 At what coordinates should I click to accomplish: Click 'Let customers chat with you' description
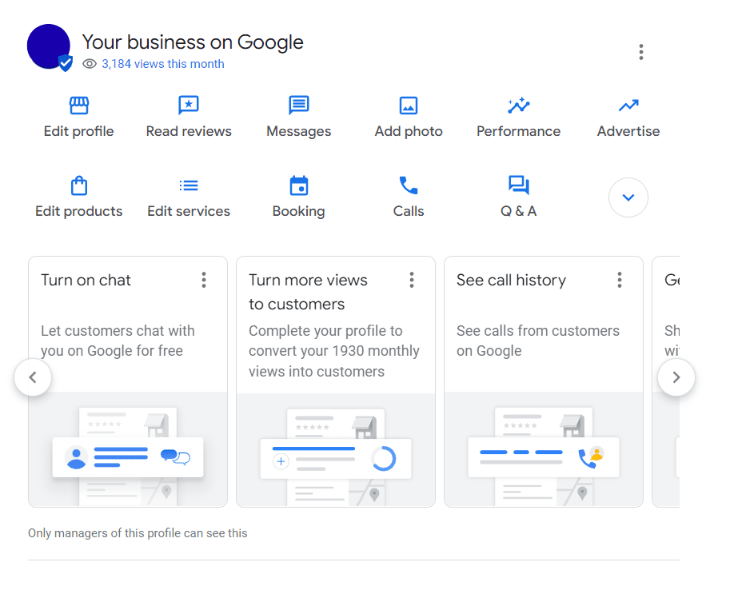coord(118,341)
